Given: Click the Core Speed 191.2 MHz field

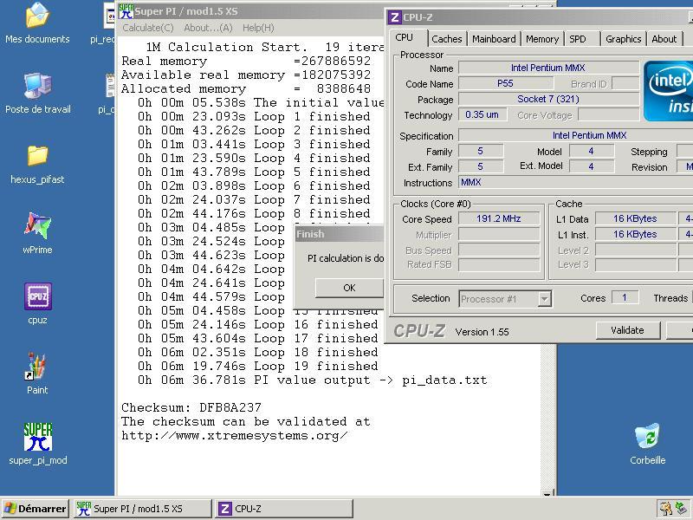Looking at the screenshot, I should [x=499, y=218].
